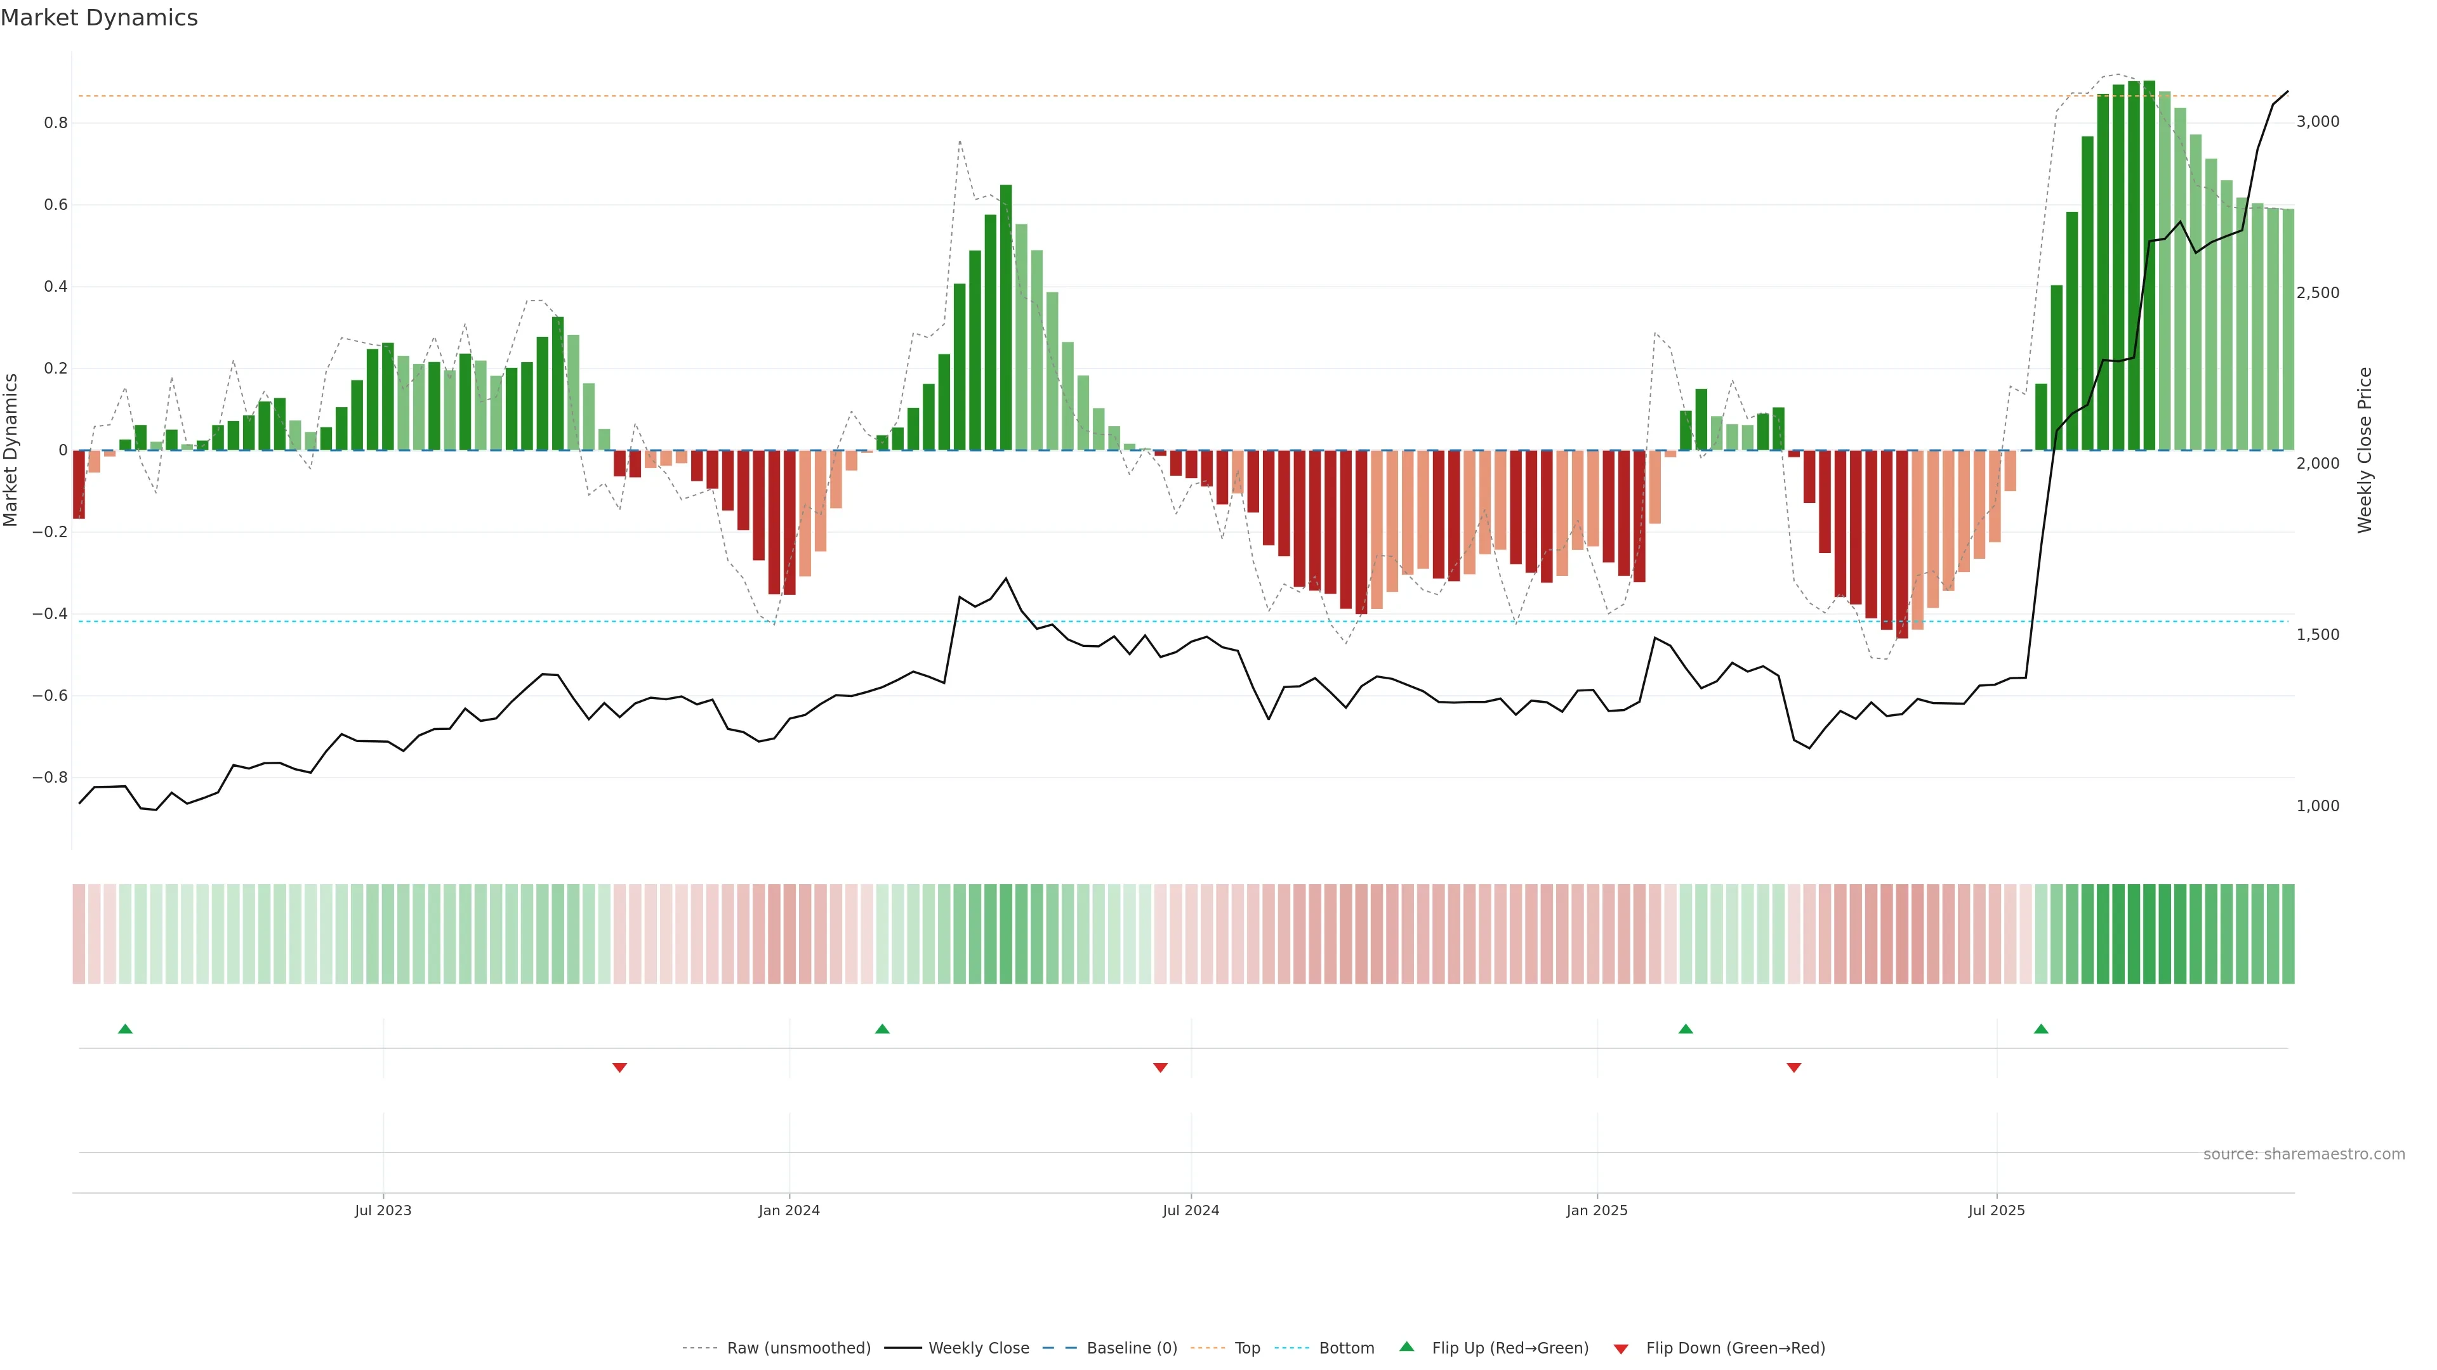Click the Weekly Close Price axis title

pos(2365,450)
